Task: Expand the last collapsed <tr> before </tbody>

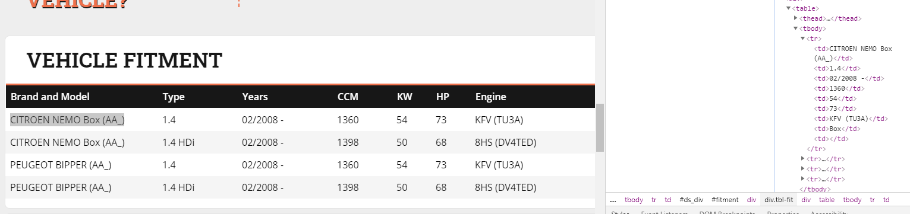Action: [803, 179]
